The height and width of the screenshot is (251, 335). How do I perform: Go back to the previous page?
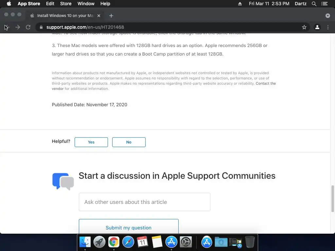point(7,27)
